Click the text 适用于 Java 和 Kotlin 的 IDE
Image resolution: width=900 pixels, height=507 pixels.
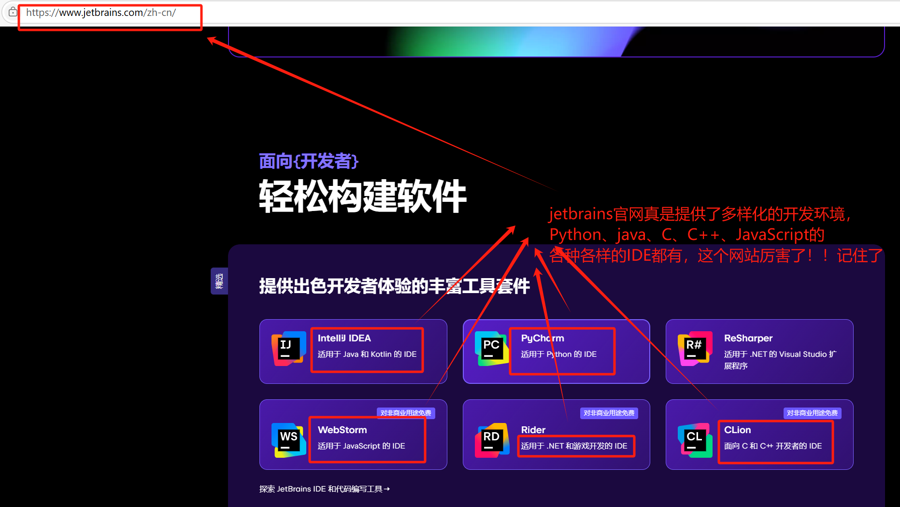tap(367, 354)
